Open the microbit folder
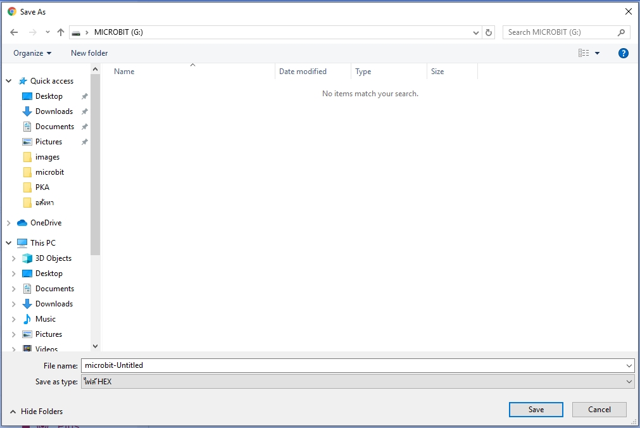This screenshot has width=640, height=428. pos(50,172)
